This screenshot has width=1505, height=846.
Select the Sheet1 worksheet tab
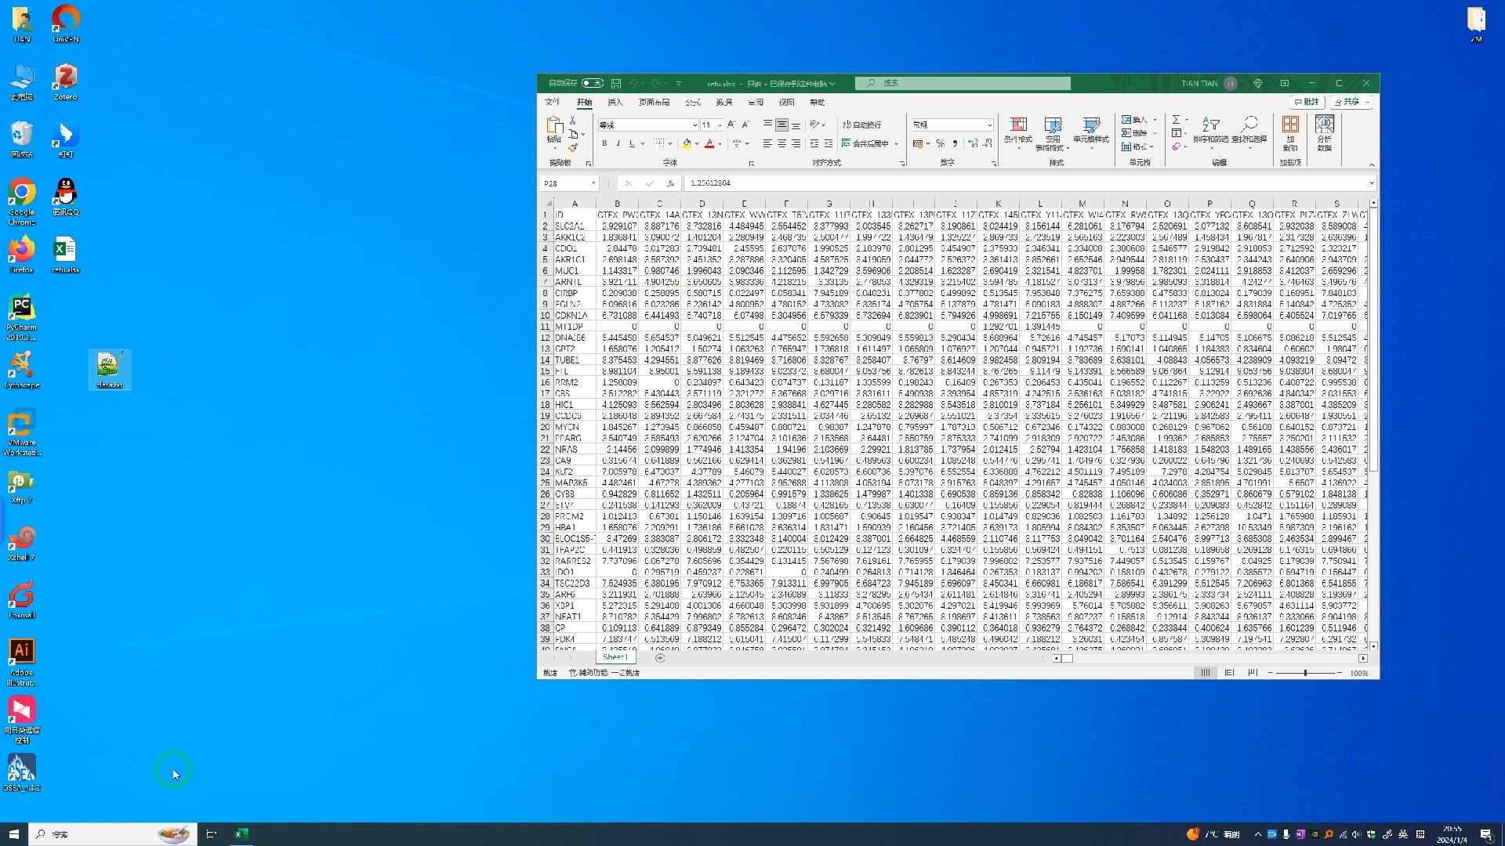(615, 658)
